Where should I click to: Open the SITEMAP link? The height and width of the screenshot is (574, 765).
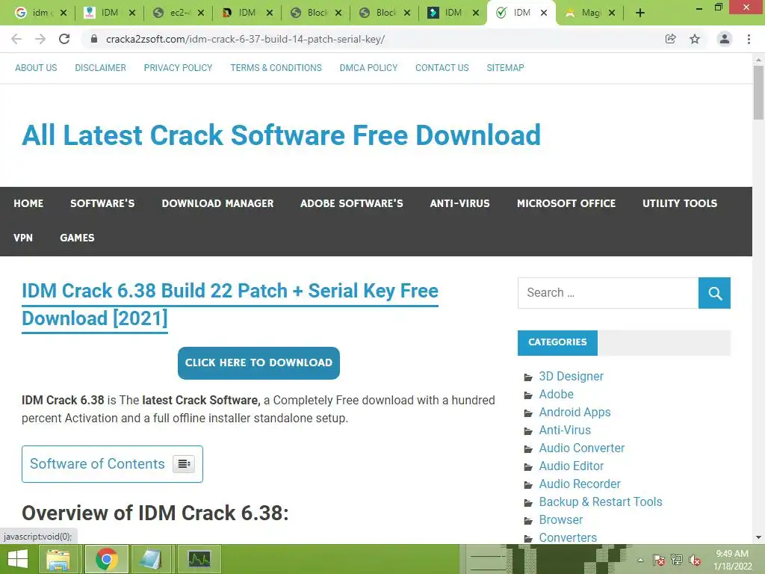(506, 68)
